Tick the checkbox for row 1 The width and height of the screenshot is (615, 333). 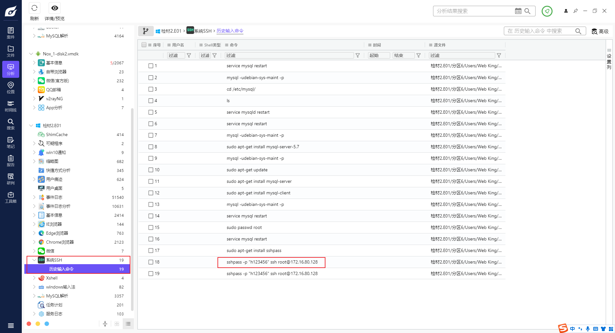pyautogui.click(x=151, y=66)
